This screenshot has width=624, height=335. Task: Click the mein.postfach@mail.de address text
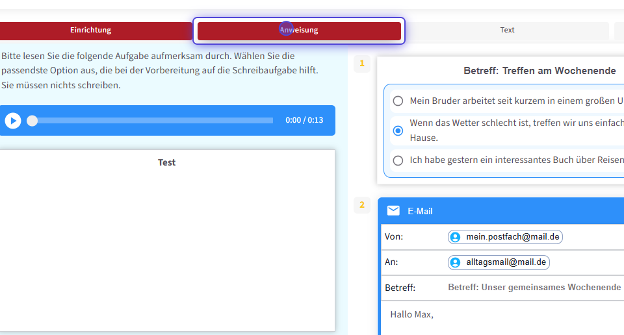[x=512, y=237]
